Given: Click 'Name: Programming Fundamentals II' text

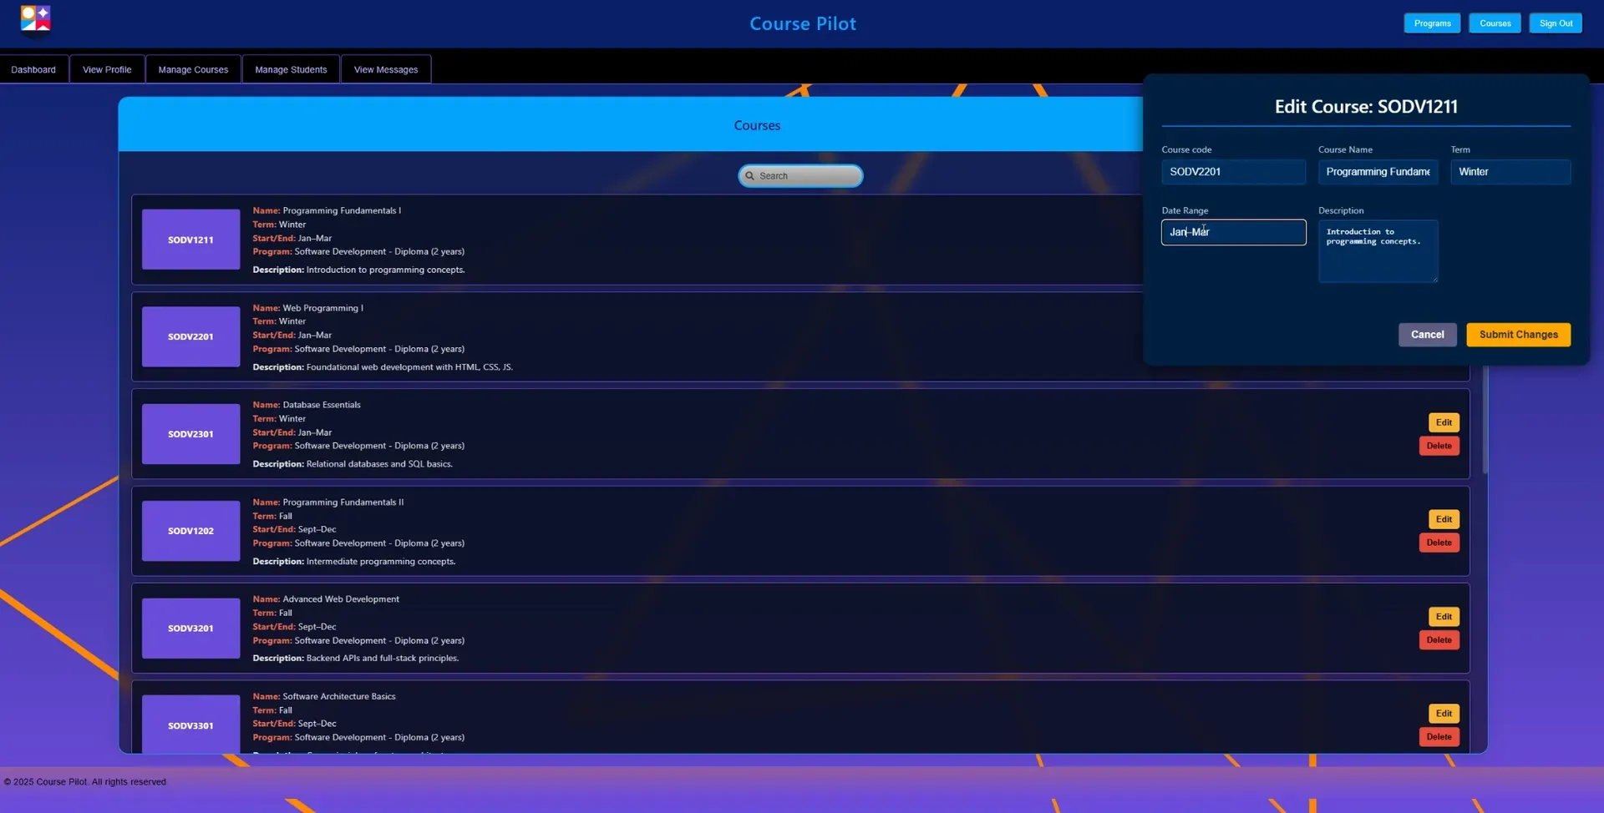Looking at the screenshot, I should click(328, 502).
